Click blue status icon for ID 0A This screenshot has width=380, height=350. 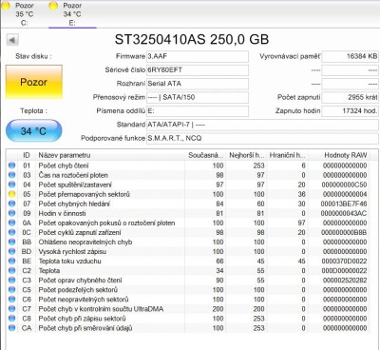click(11, 223)
